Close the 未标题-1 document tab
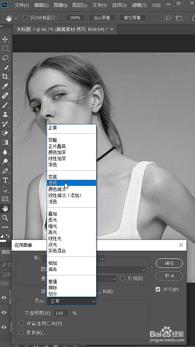 coord(112,29)
